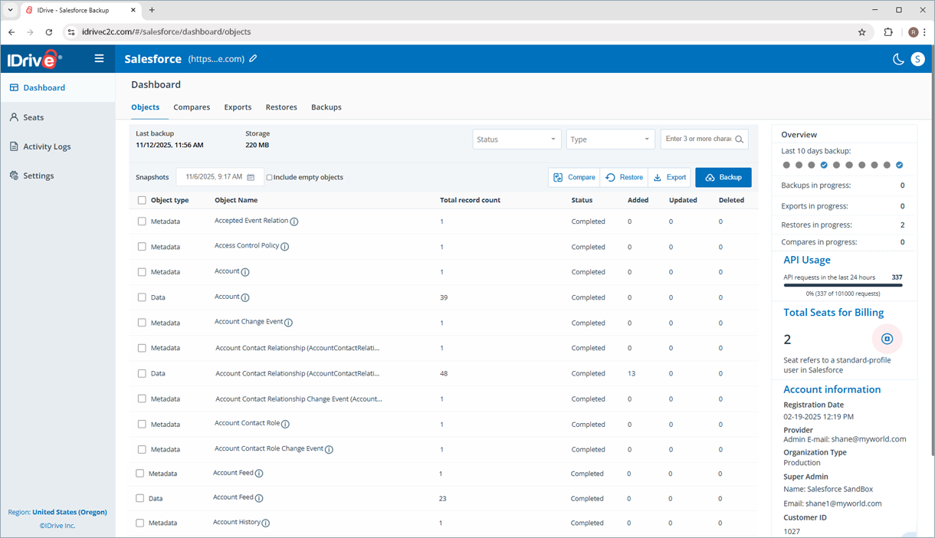The image size is (935, 538).
Task: Show info for Account Contact Role
Action: point(286,424)
